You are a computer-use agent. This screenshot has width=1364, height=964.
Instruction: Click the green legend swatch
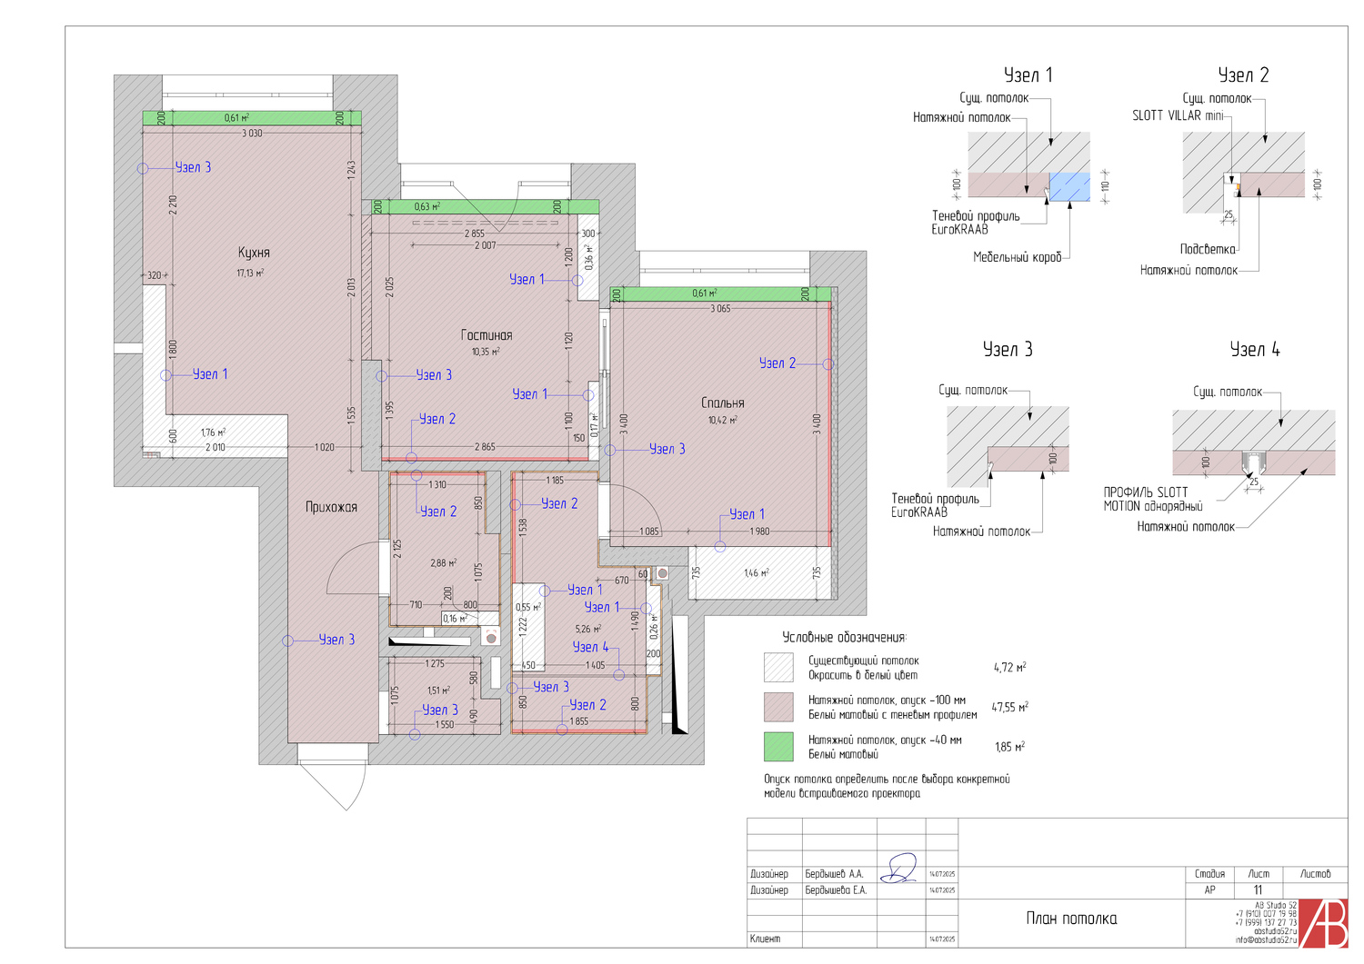[778, 746]
